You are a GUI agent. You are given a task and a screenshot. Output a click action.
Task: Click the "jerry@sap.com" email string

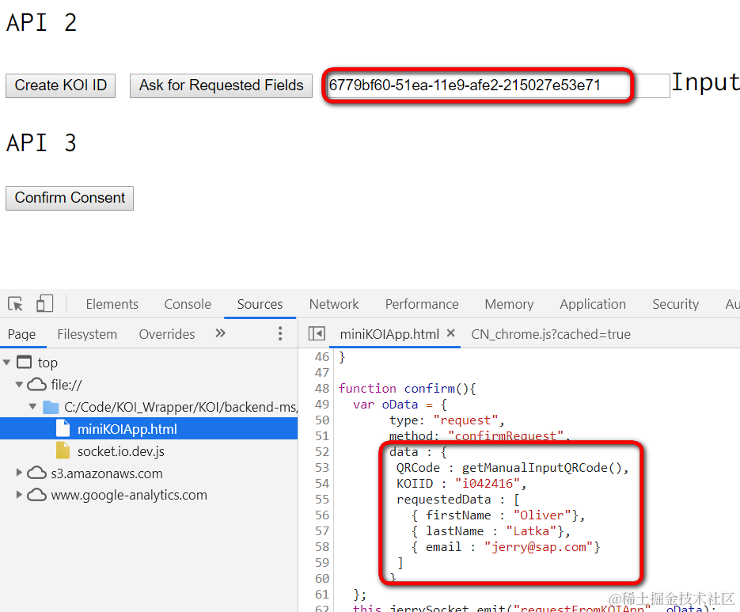pyautogui.click(x=538, y=547)
